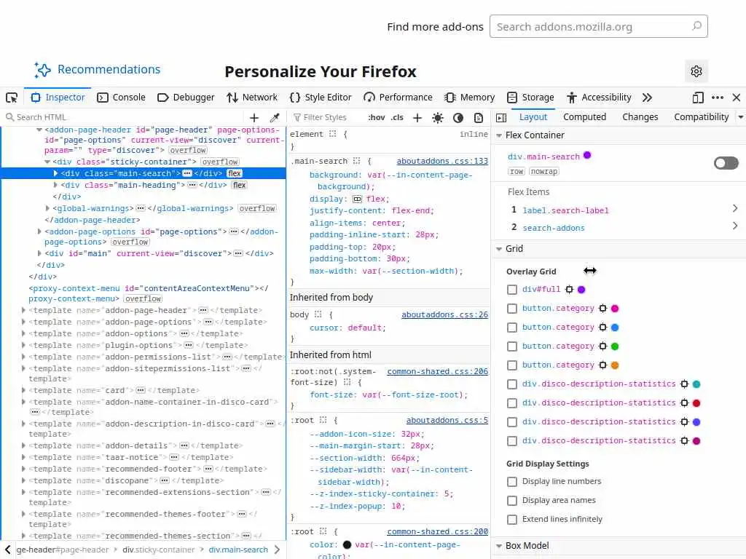Open the aboutaddons.css:133 source link
The image size is (746, 559).
(x=442, y=161)
